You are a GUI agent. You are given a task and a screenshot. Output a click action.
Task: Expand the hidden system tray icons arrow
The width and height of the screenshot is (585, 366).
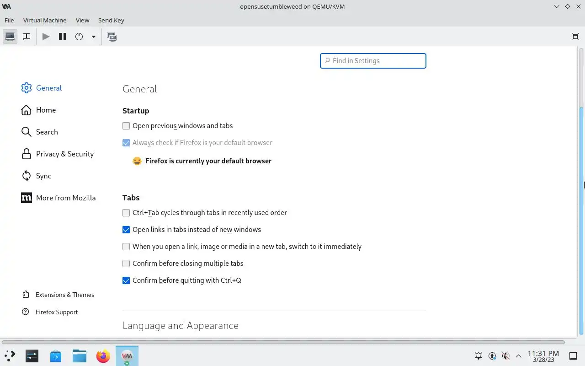(519, 356)
